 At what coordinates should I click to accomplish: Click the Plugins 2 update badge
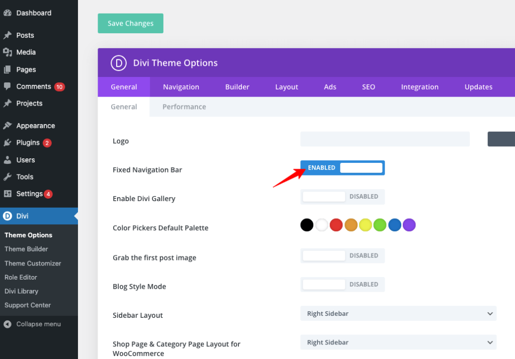point(47,143)
